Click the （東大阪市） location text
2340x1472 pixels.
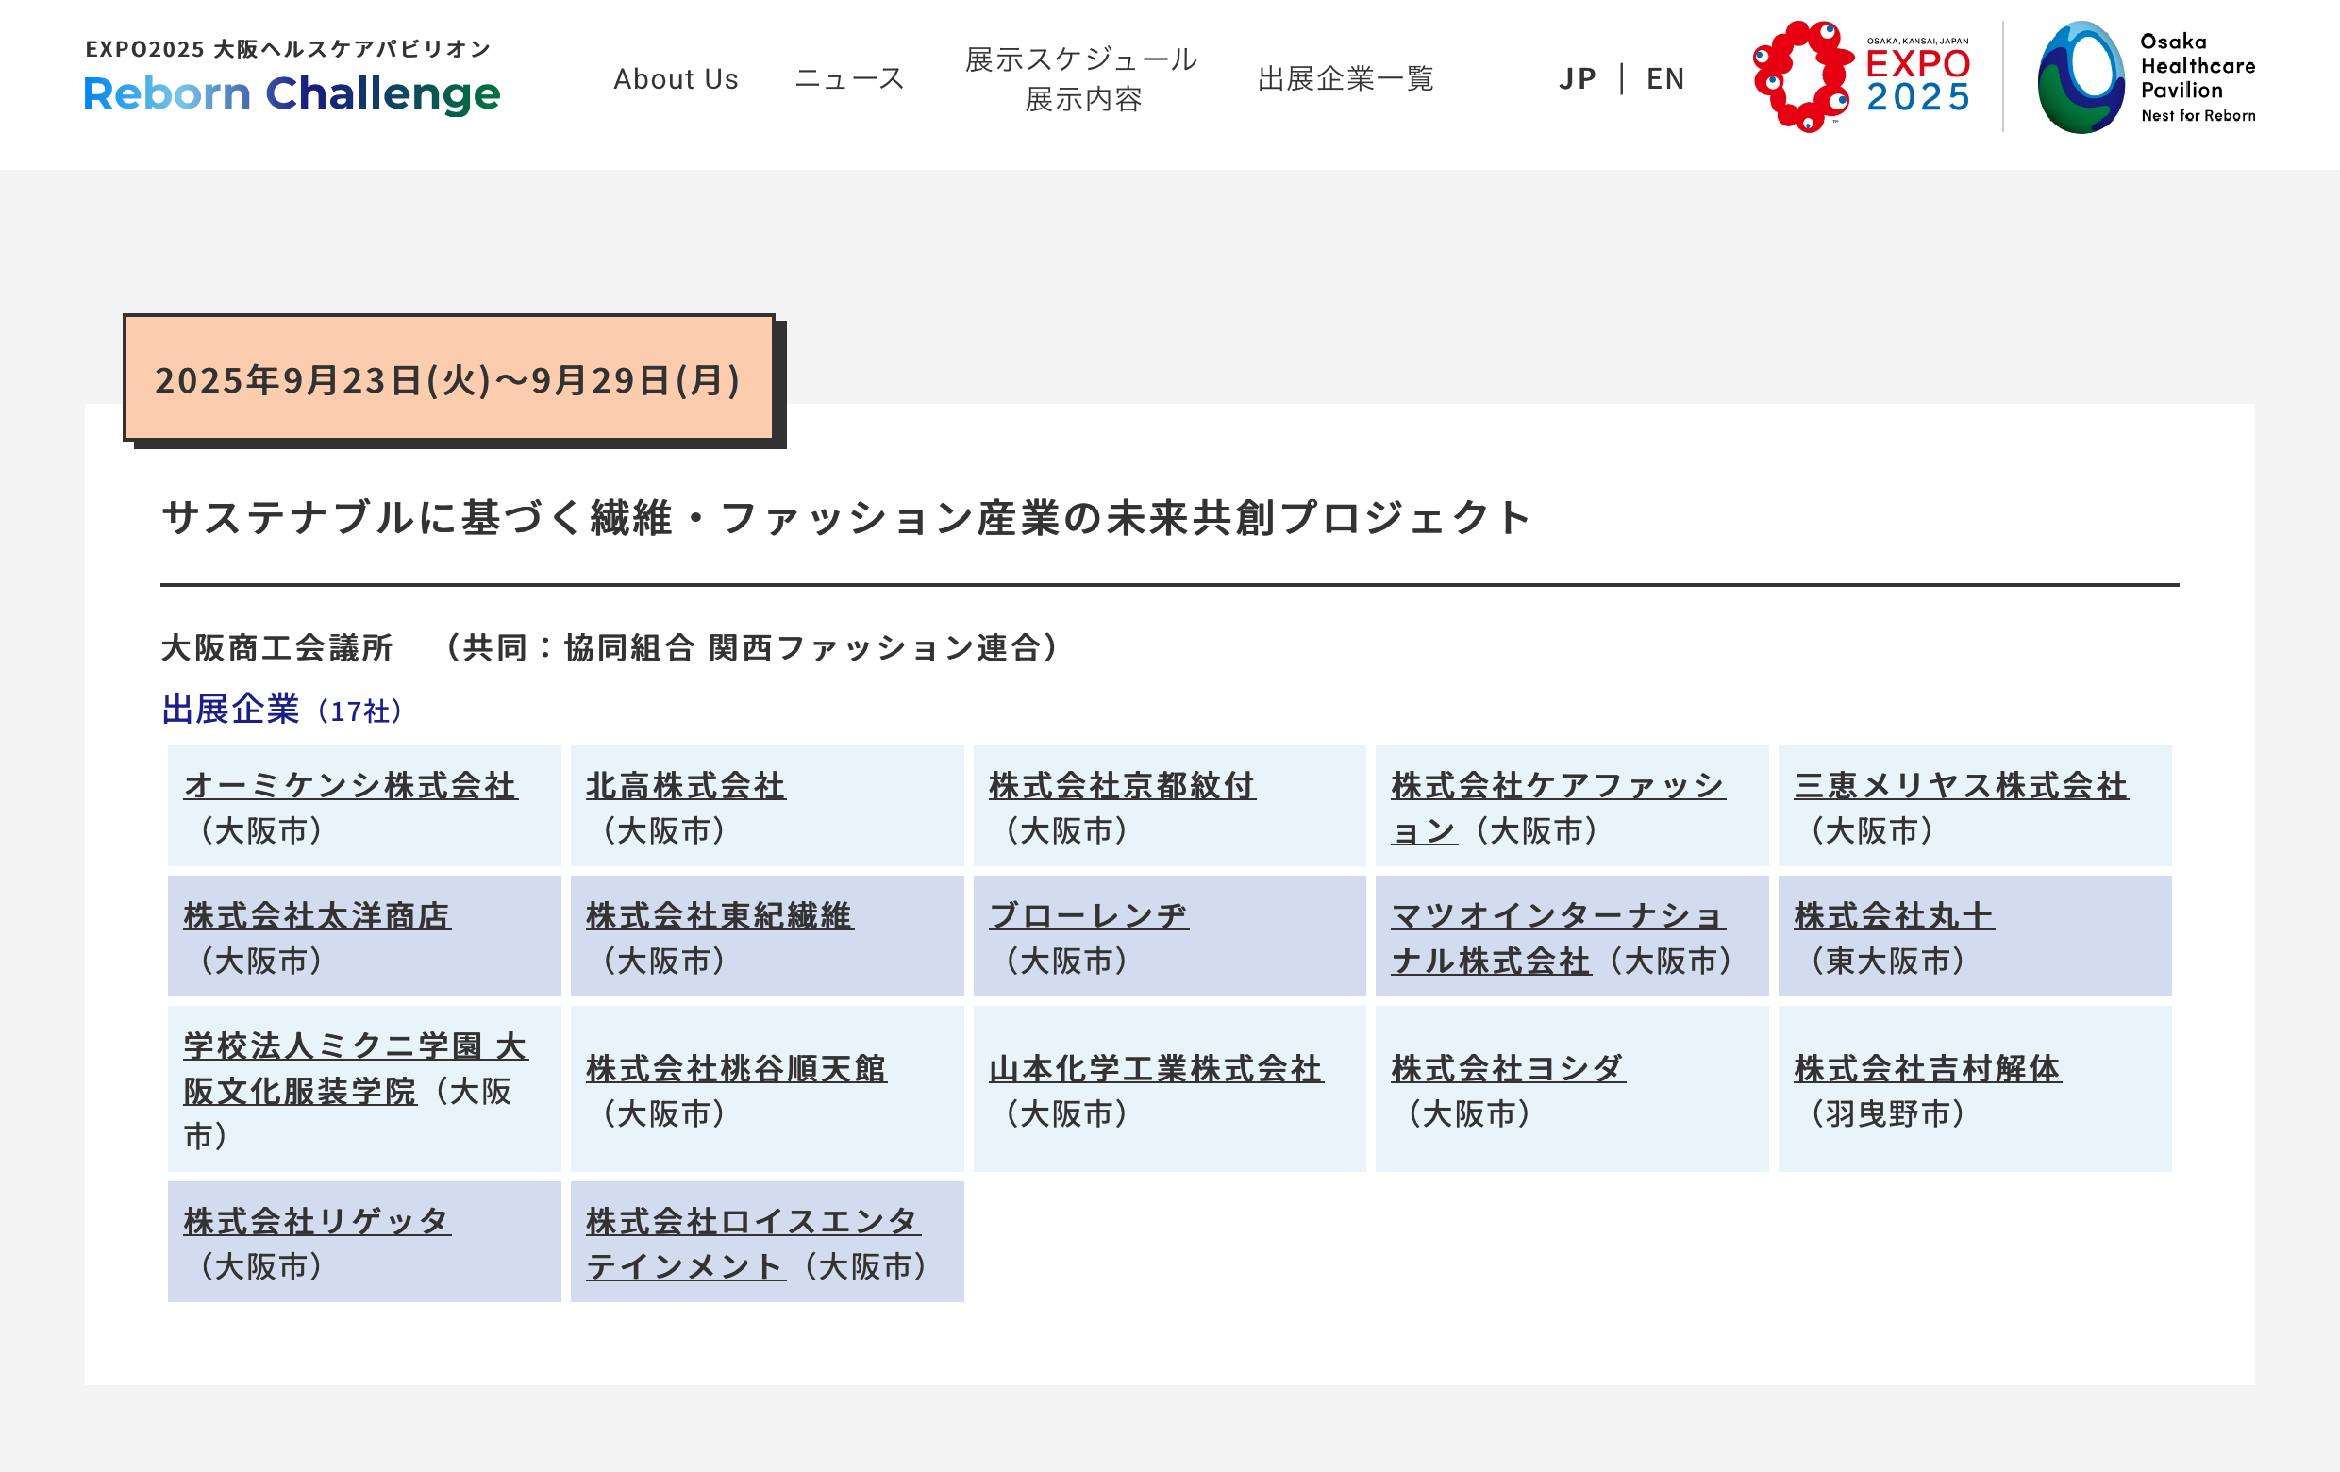[x=1886, y=960]
